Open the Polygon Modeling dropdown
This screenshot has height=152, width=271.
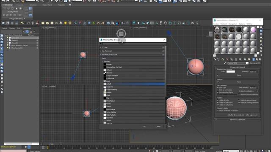coord(17,19)
